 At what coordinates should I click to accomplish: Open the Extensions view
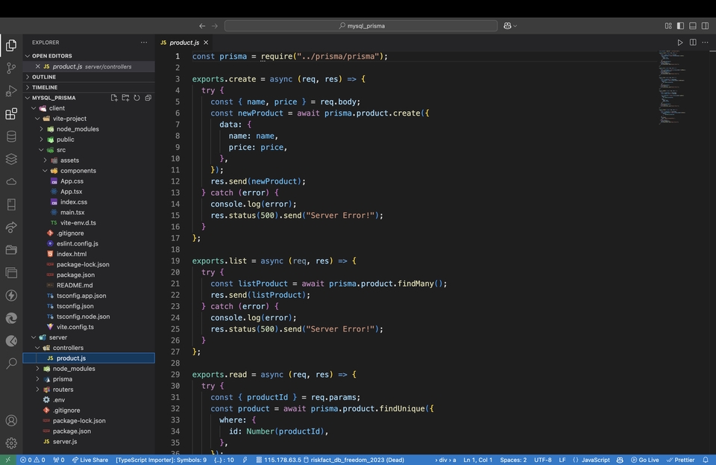click(10, 113)
